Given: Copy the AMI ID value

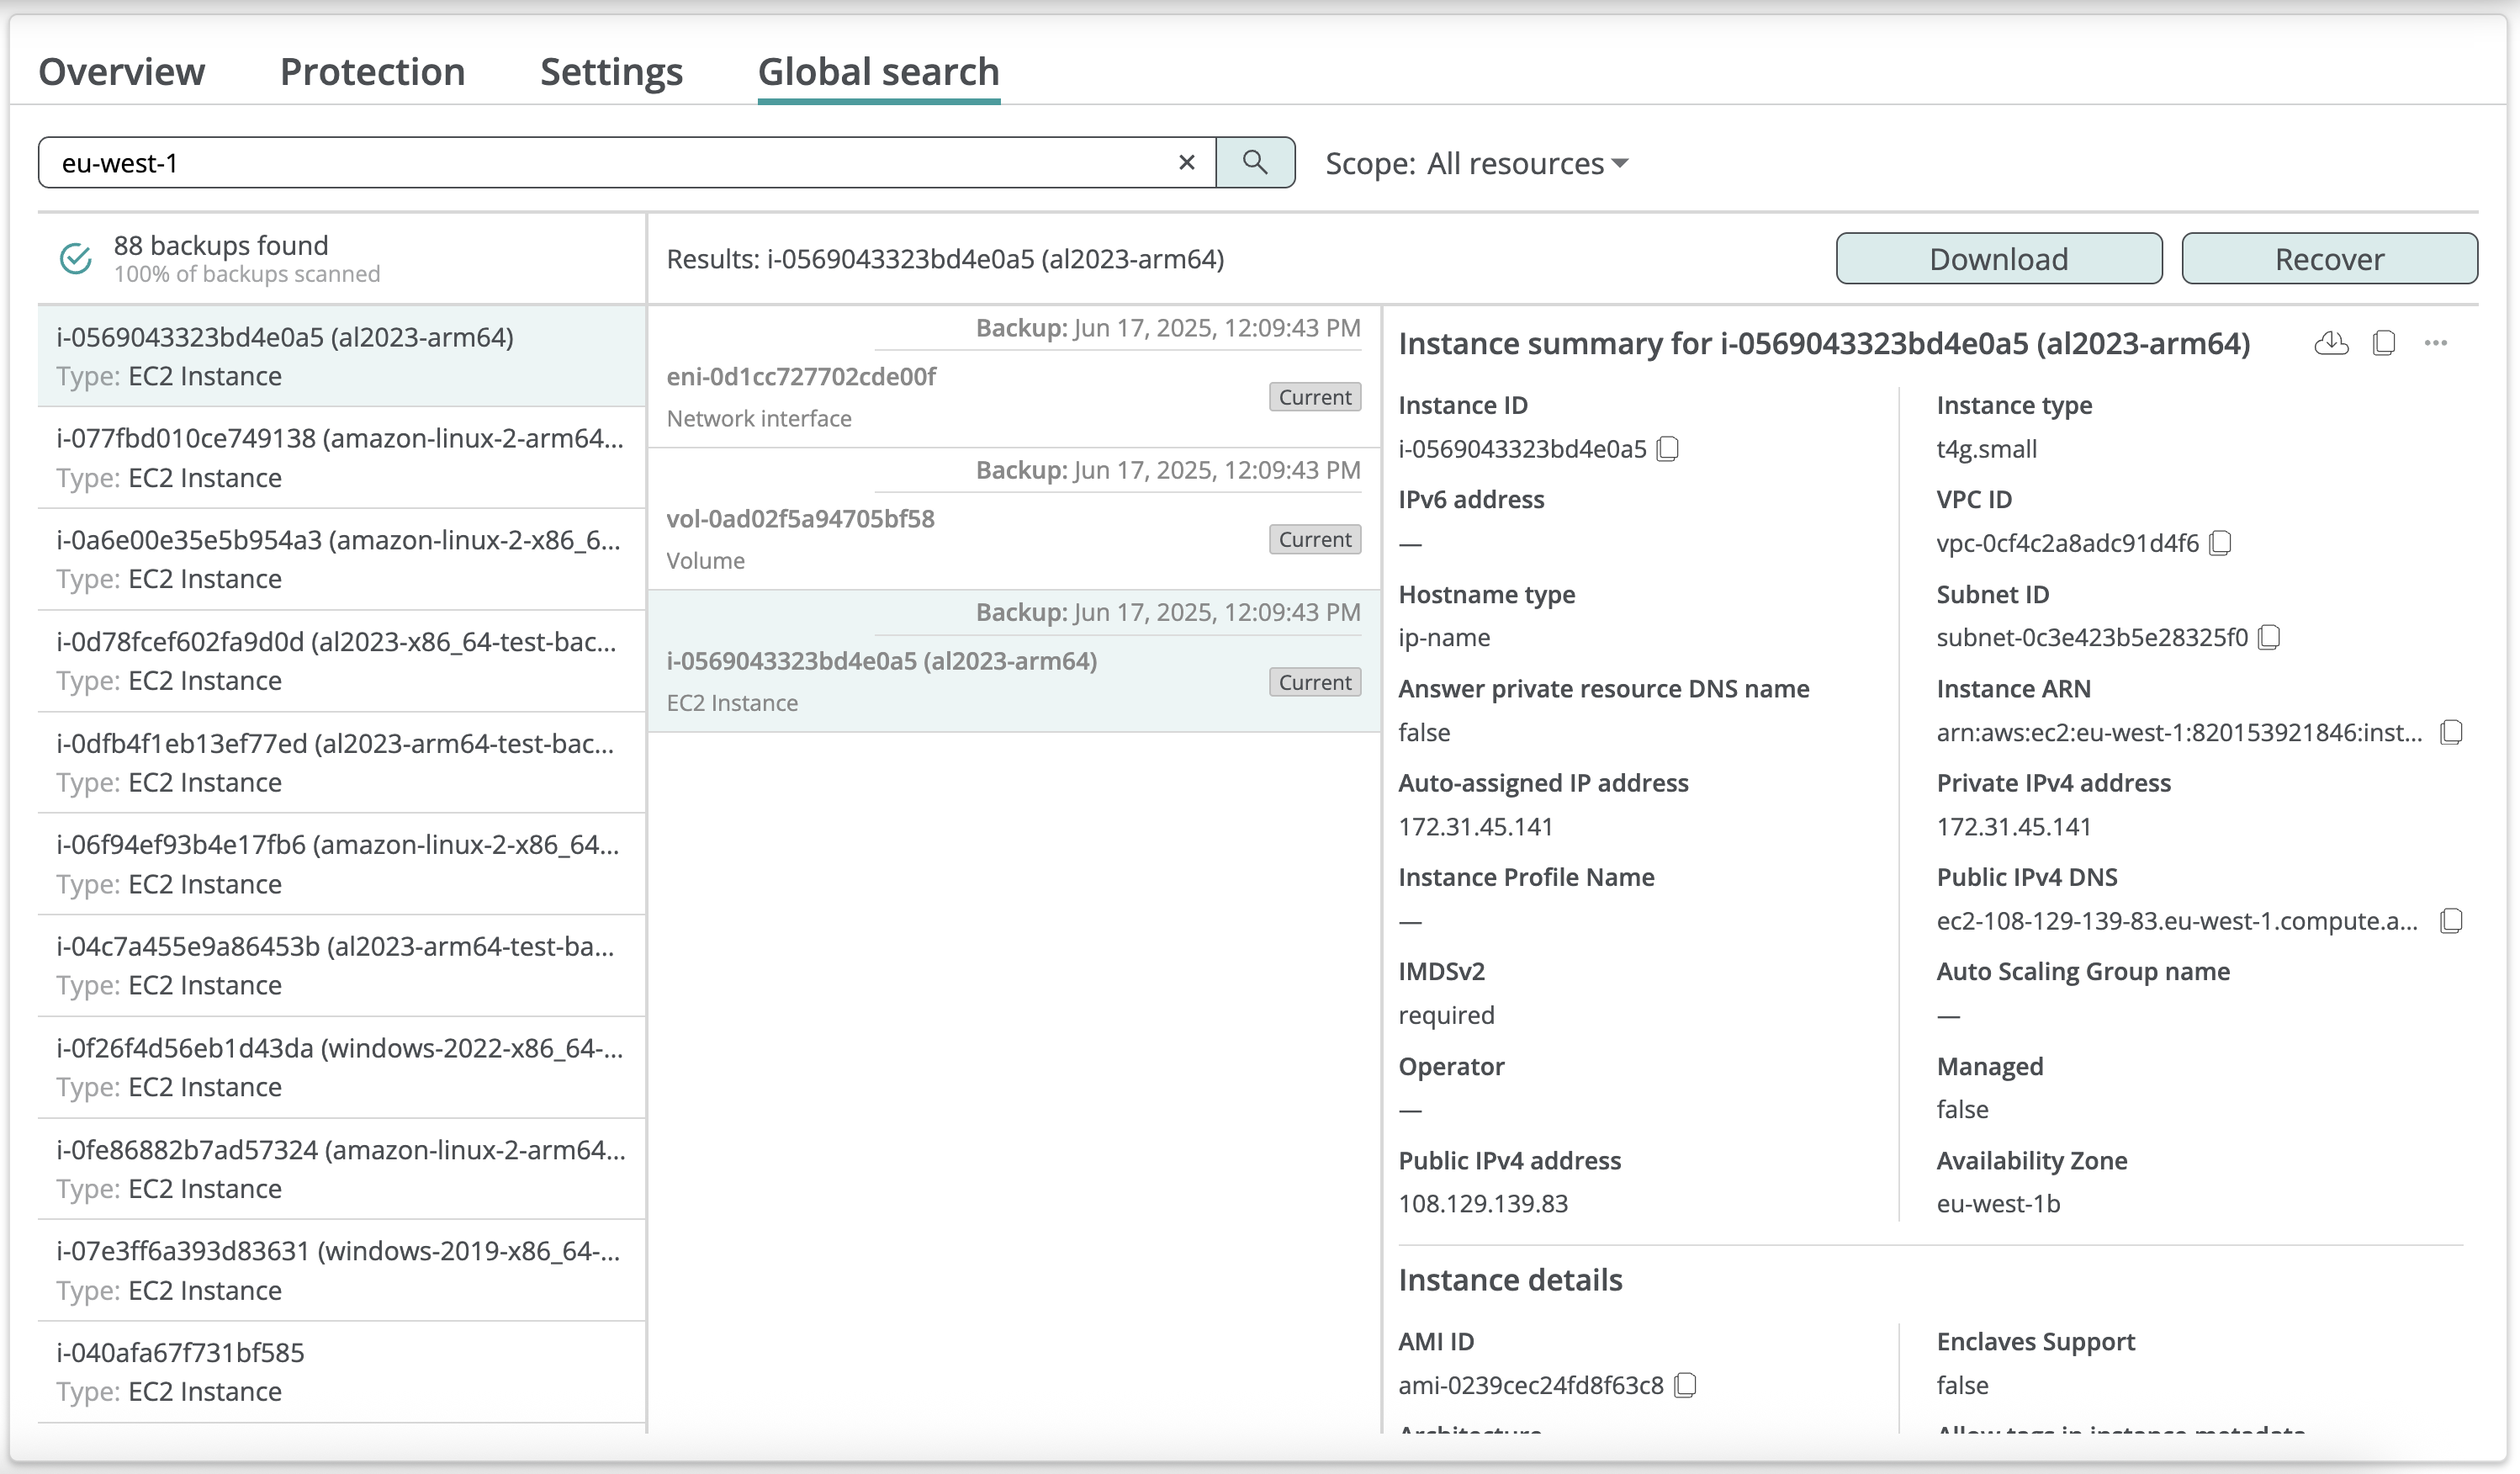Looking at the screenshot, I should [1685, 1386].
